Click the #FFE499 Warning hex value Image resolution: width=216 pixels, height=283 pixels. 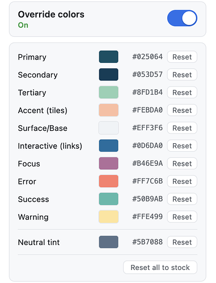tap(147, 217)
